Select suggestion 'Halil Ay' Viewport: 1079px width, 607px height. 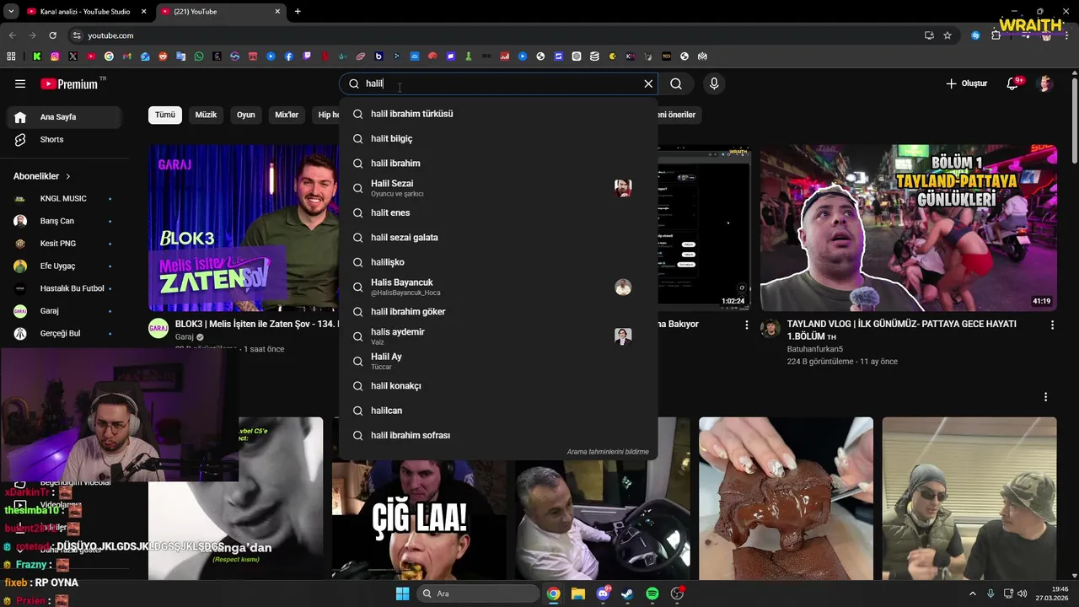click(x=498, y=361)
